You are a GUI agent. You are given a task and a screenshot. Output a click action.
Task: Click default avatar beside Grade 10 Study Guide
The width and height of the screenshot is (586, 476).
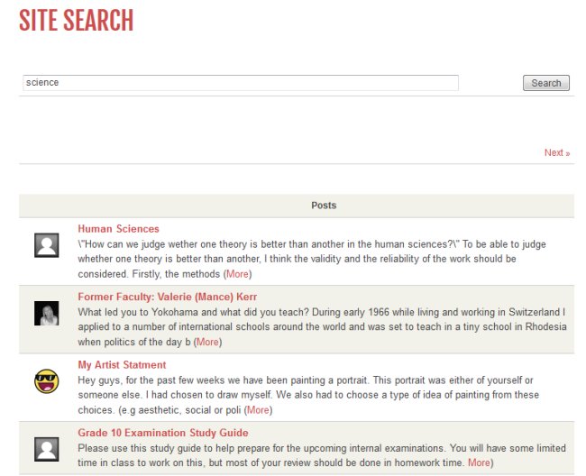46,449
